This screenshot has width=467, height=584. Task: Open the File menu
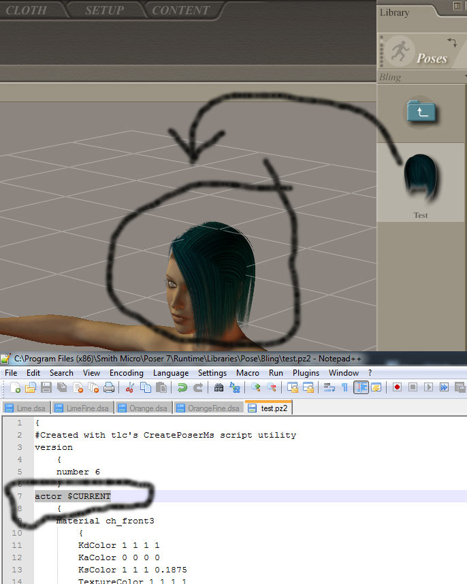coord(11,373)
